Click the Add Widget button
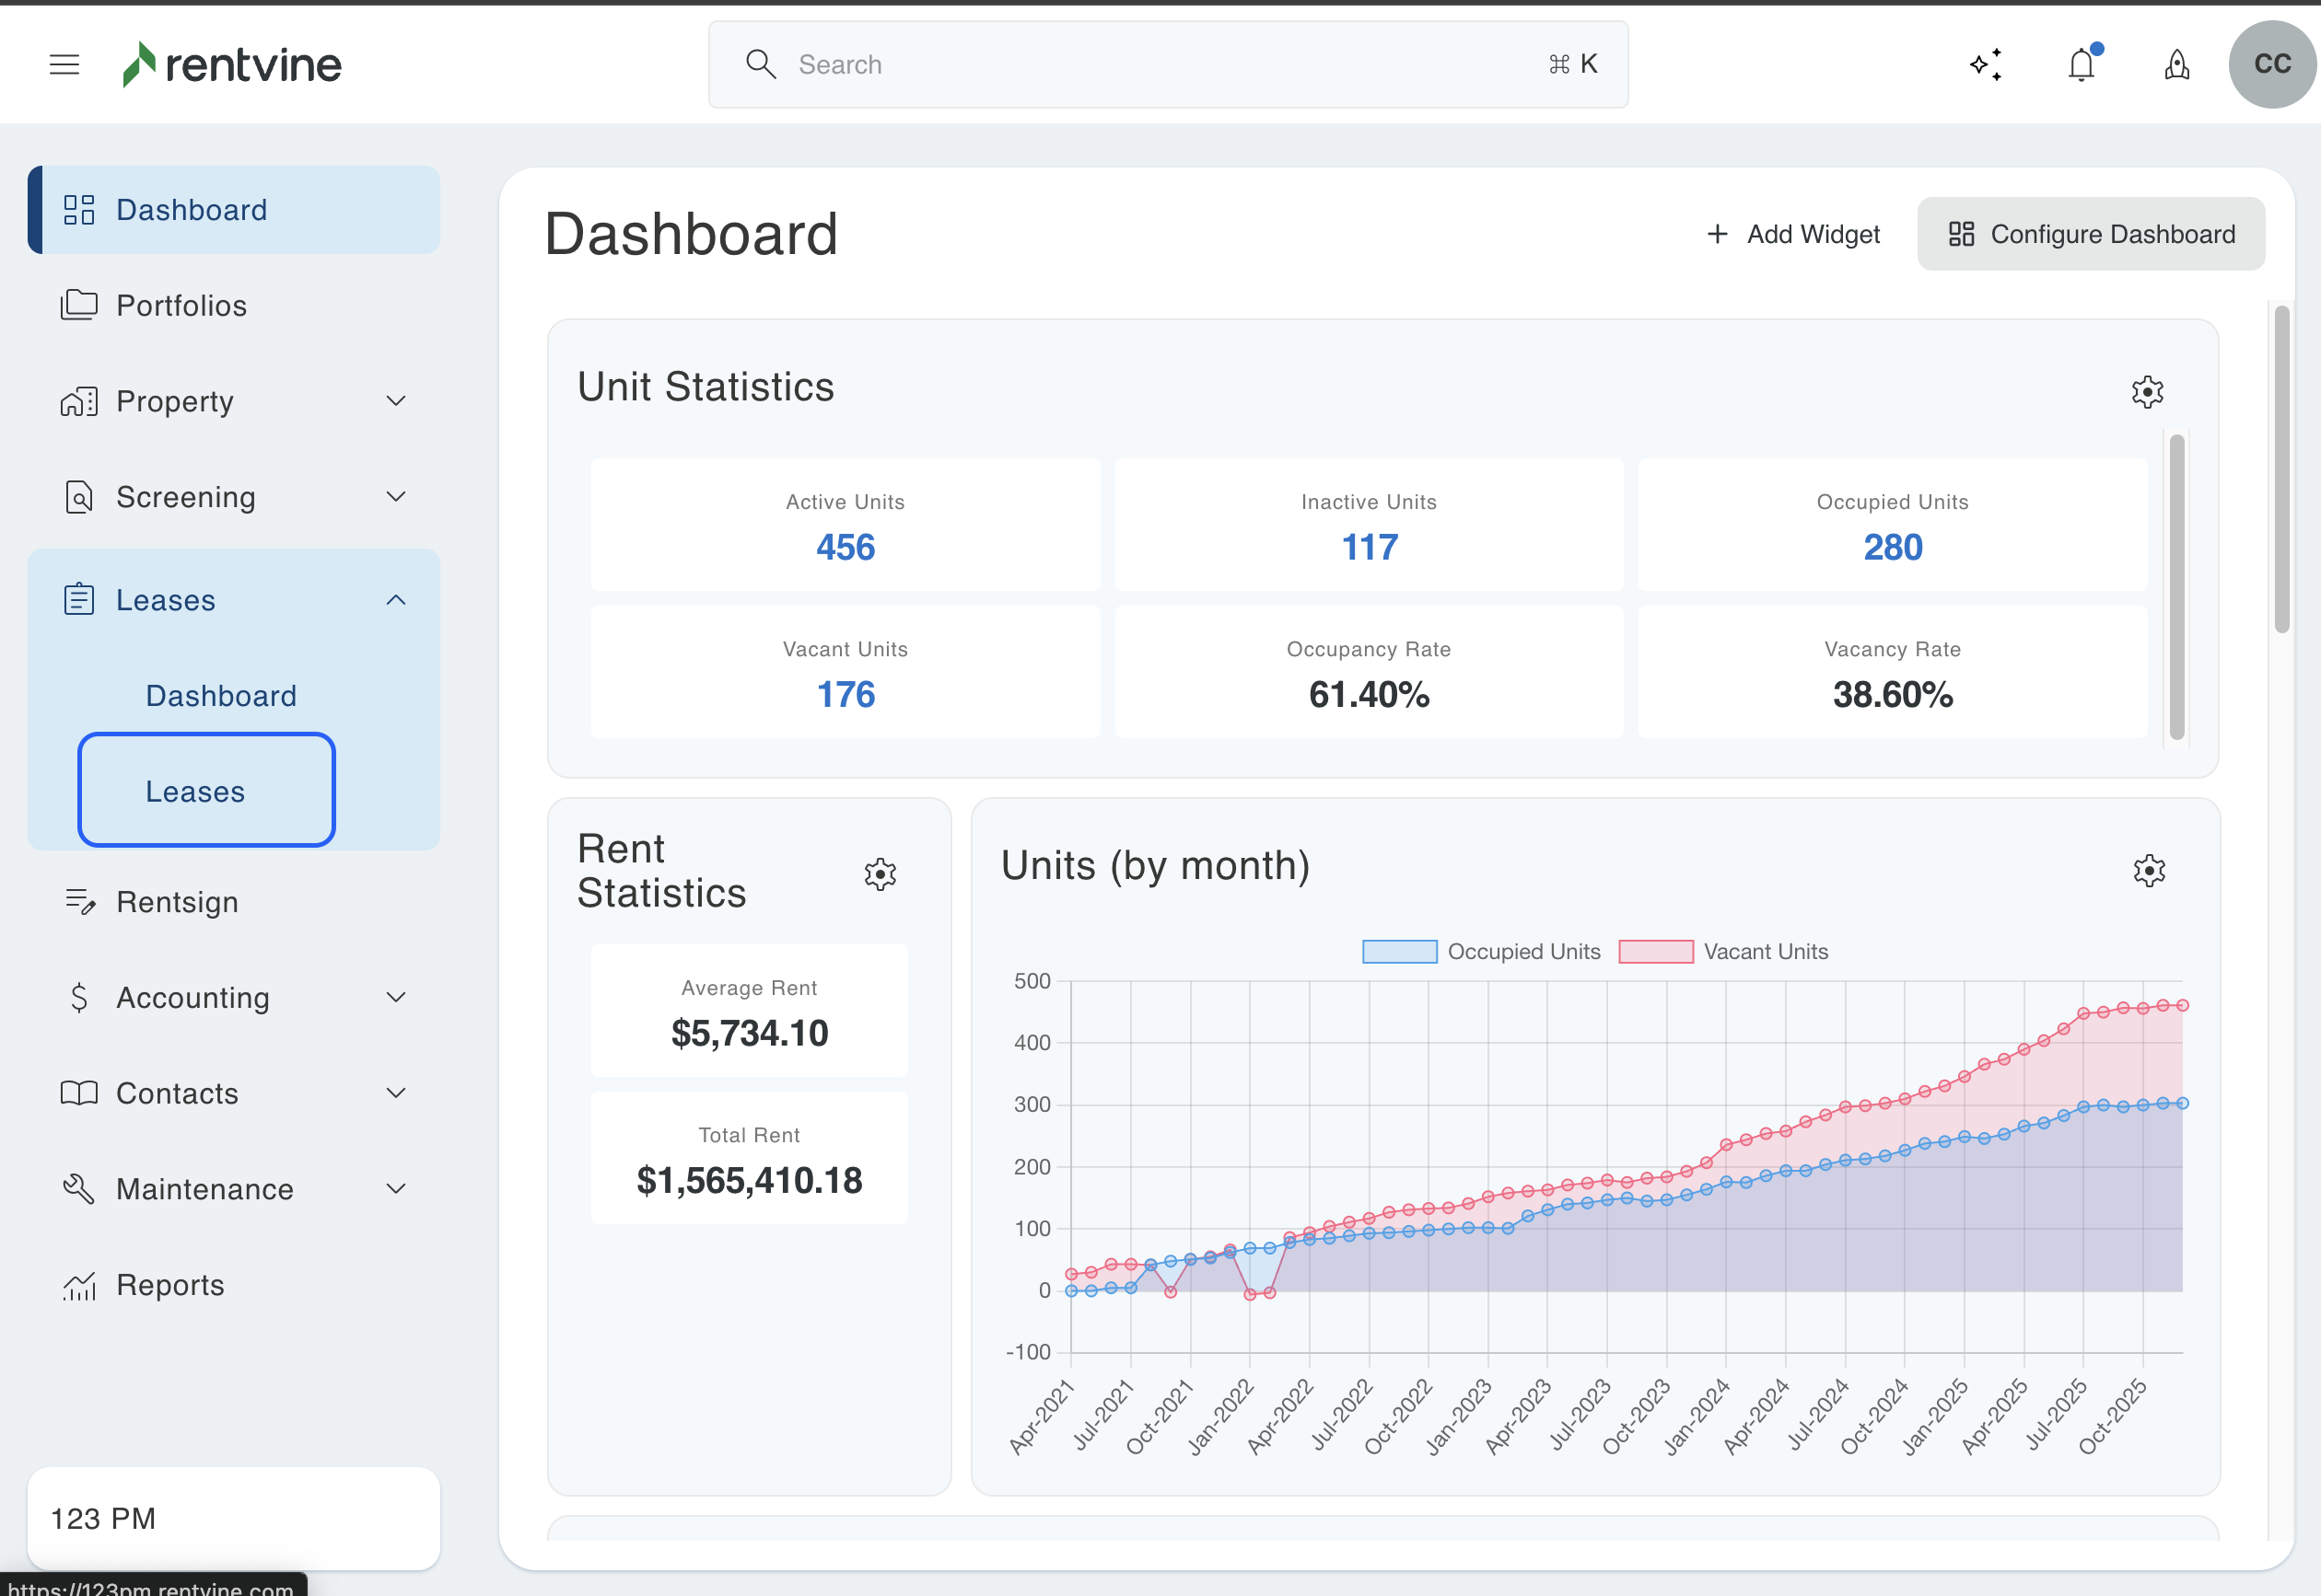2321x1596 pixels. tap(1792, 234)
